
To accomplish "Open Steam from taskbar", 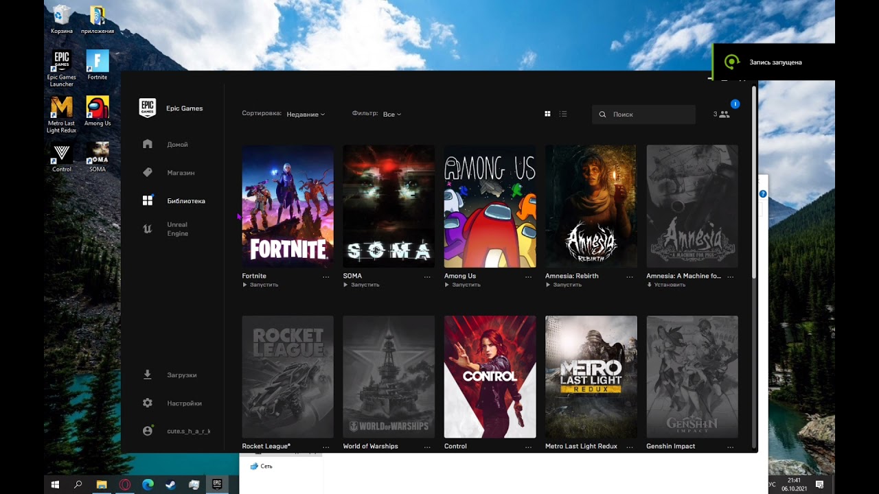I will pos(171,484).
